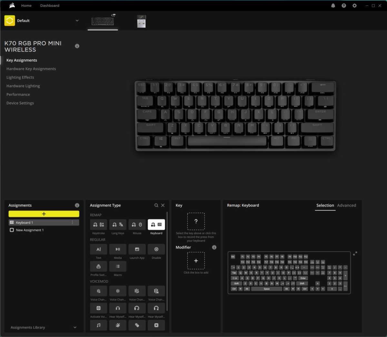
Task: Open the Dashboard tab
Action: 50,5
